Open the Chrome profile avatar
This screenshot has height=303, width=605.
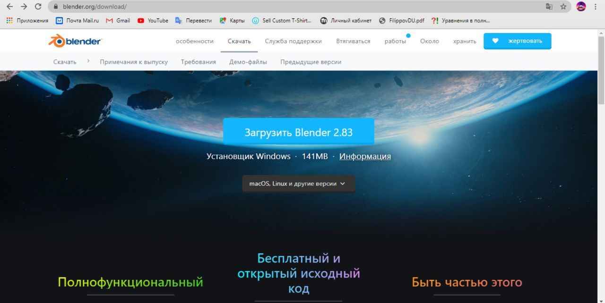pyautogui.click(x=581, y=7)
